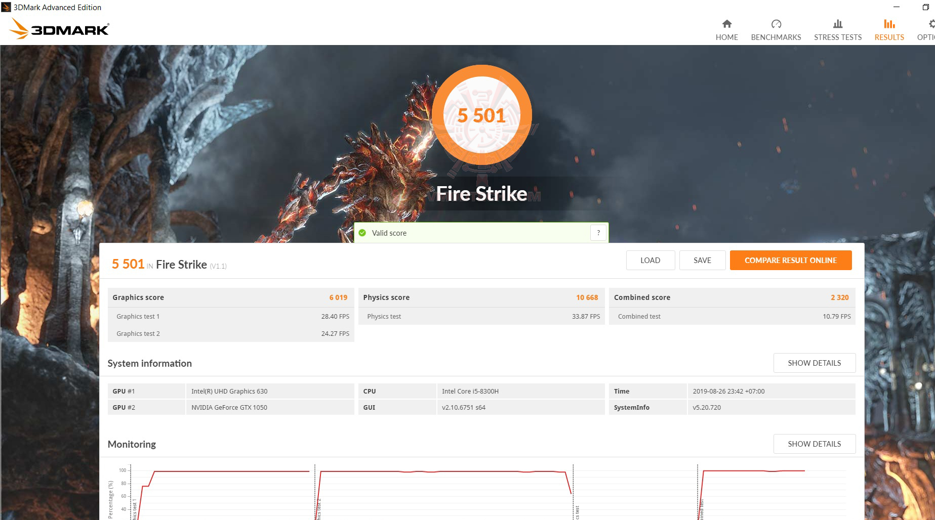Show details for System information
The image size is (935, 520).
815,363
